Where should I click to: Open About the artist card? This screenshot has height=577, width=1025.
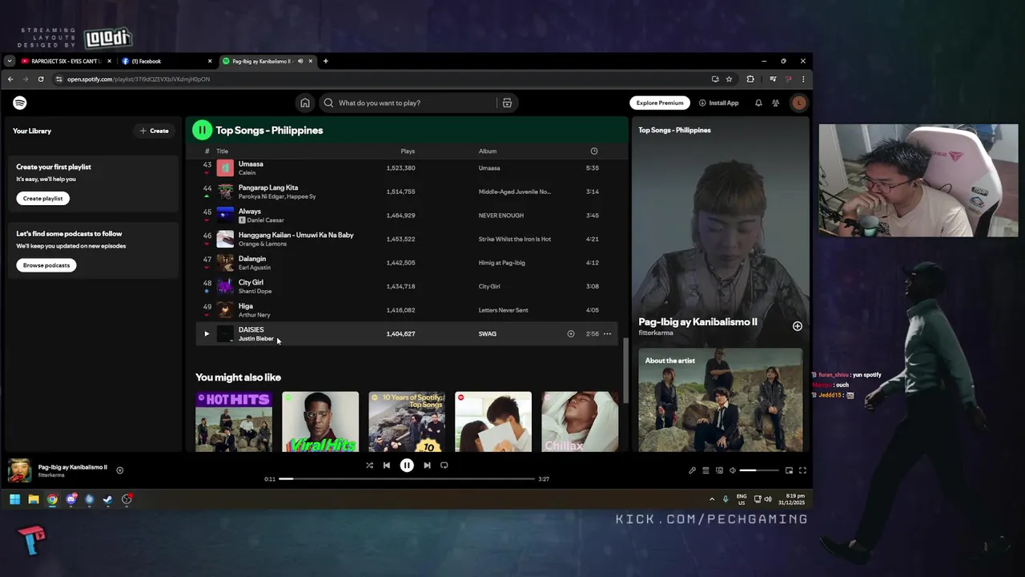click(720, 400)
